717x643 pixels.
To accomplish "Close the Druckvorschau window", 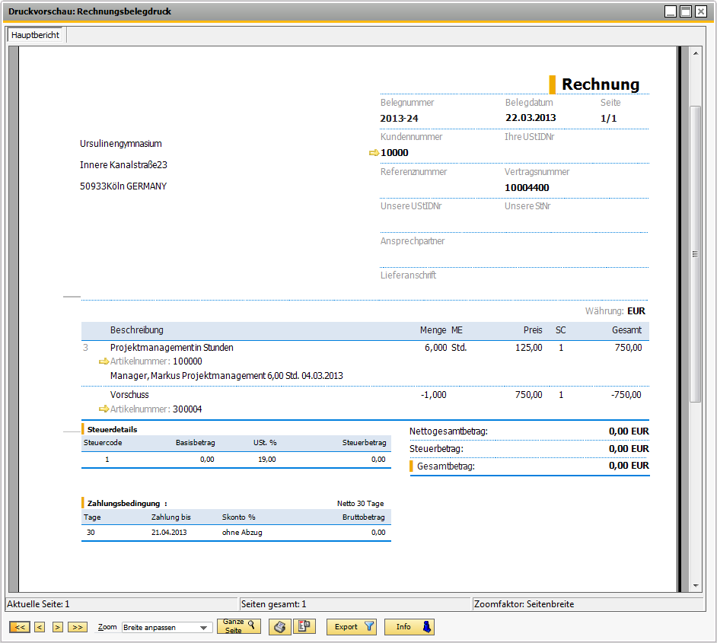I will point(701,11).
